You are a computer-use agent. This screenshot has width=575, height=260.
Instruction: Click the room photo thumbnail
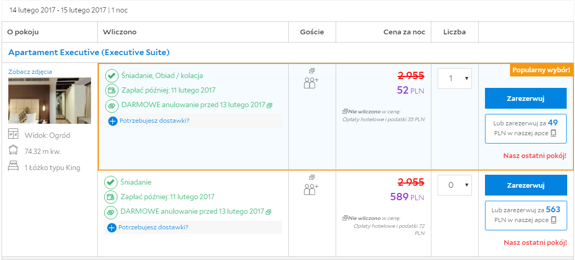pos(49,101)
